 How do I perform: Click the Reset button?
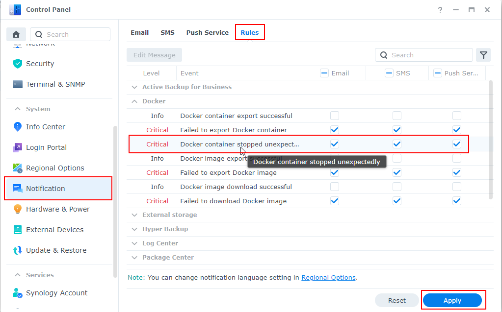396,300
